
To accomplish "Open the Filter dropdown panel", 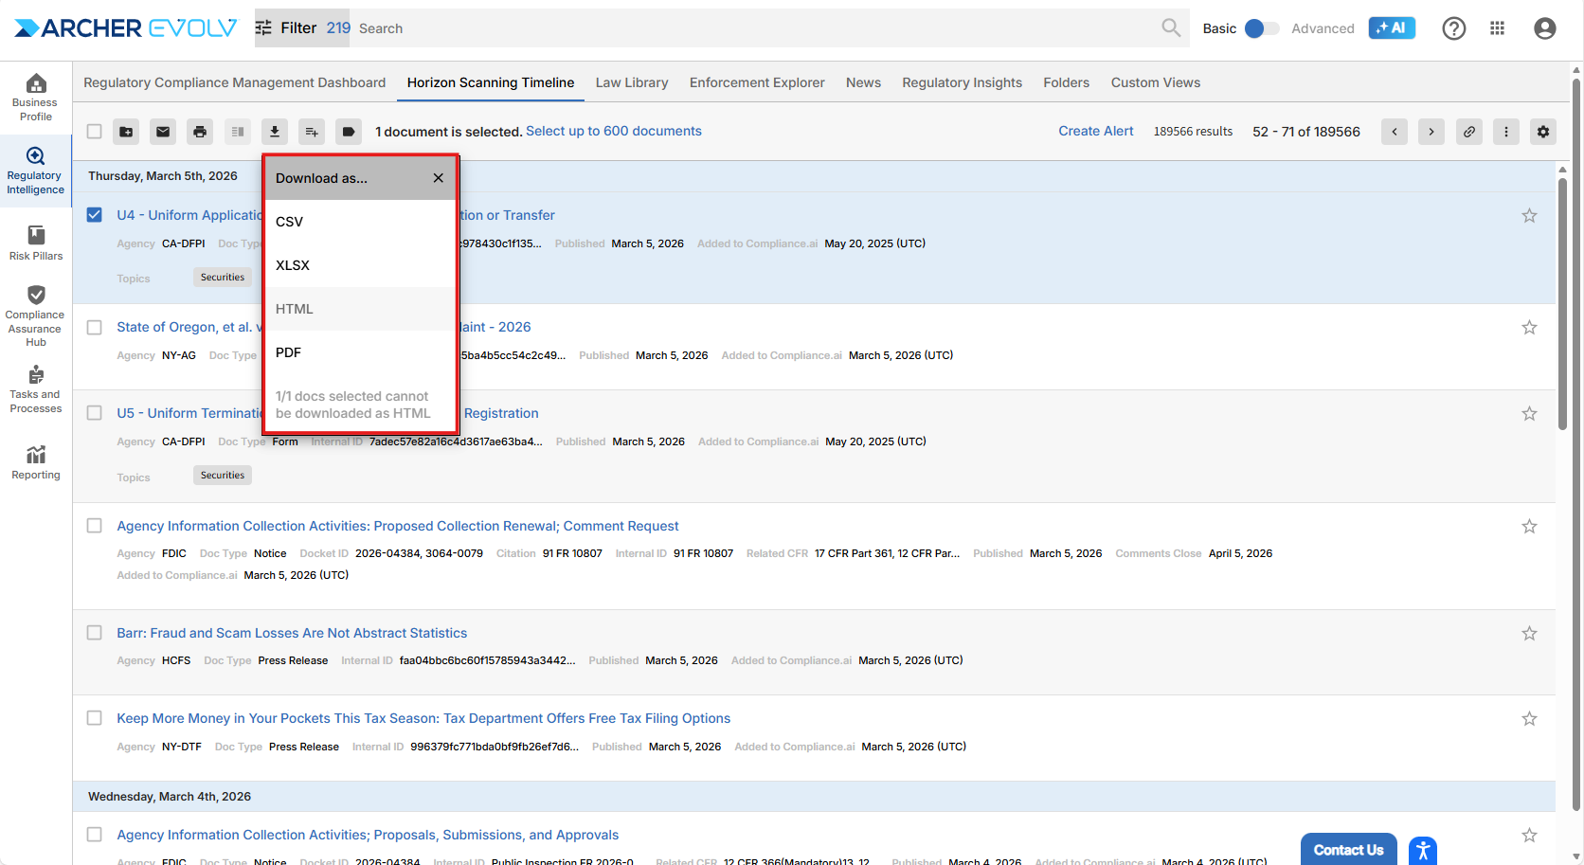I will [x=286, y=28].
